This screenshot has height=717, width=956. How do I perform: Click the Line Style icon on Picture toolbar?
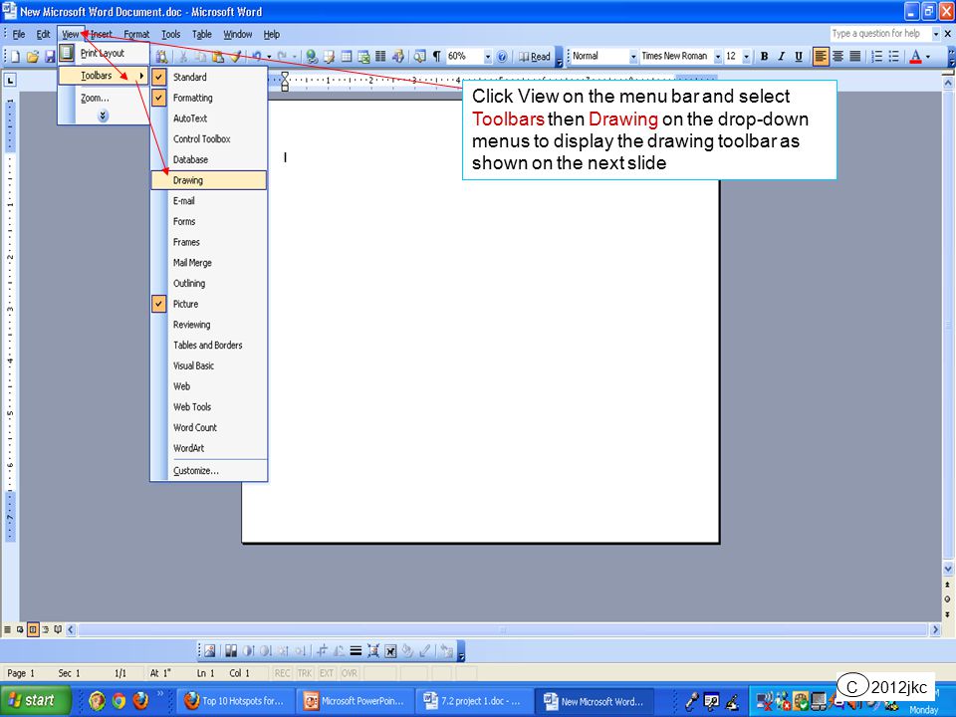pyautogui.click(x=357, y=651)
